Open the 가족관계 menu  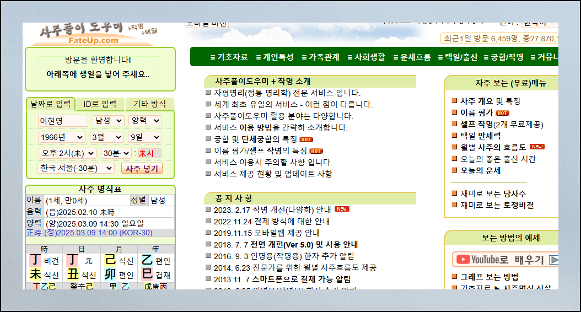(320, 57)
